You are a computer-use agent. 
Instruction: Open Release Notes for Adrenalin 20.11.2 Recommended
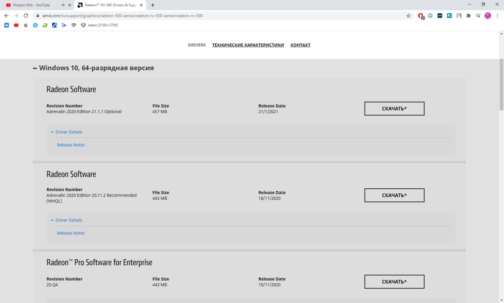point(71,233)
